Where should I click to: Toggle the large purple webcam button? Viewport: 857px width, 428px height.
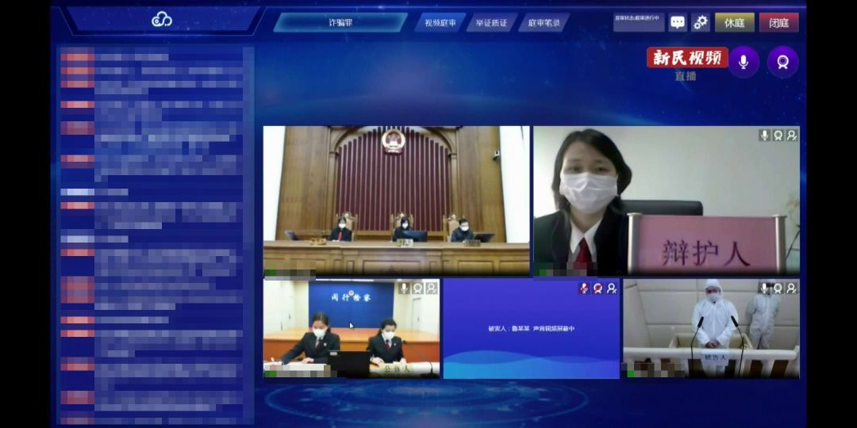(x=782, y=62)
